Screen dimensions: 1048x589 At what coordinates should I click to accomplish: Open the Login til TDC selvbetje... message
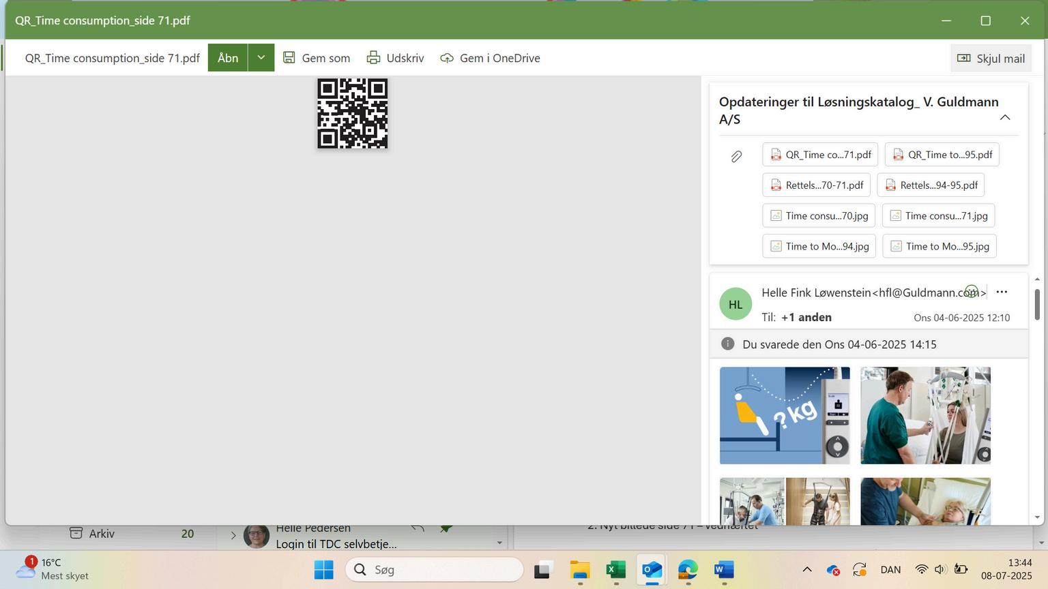(x=336, y=544)
